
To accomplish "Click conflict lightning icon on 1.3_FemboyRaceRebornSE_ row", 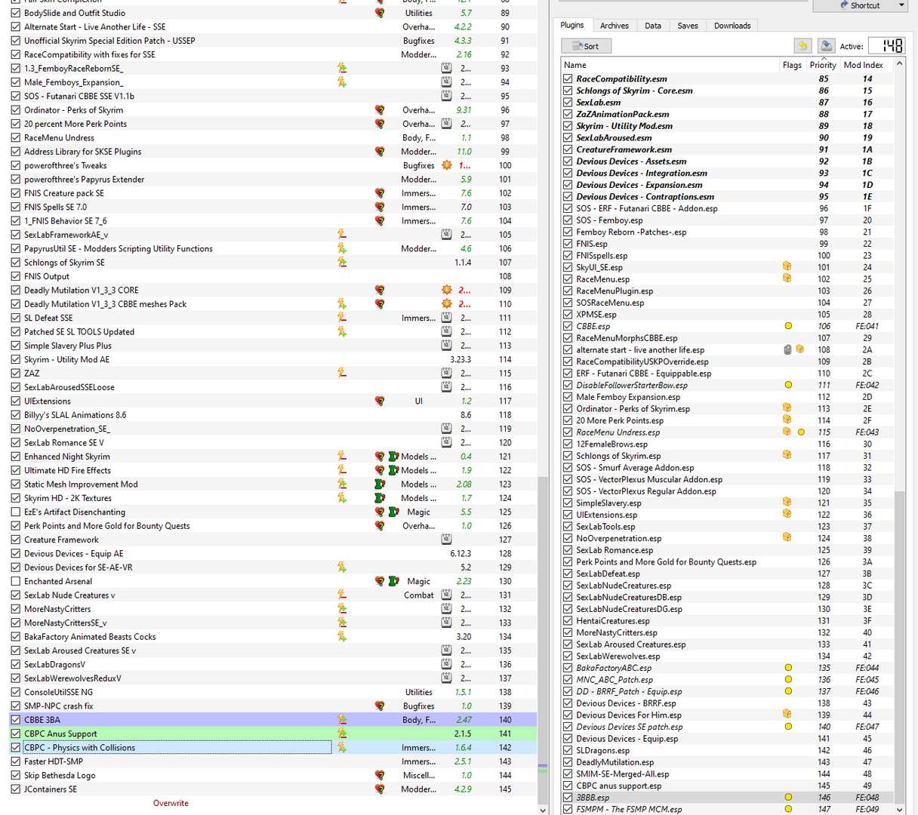I will [x=342, y=68].
